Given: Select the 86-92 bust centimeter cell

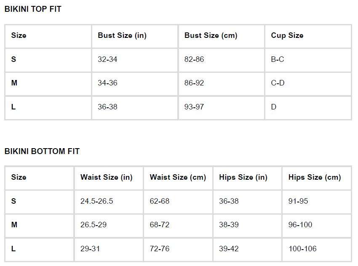Looking at the screenshot, I should (x=194, y=83).
